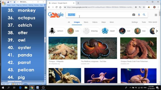Open Task View on the taskbar
This screenshot has height=90, width=161.
14,87
